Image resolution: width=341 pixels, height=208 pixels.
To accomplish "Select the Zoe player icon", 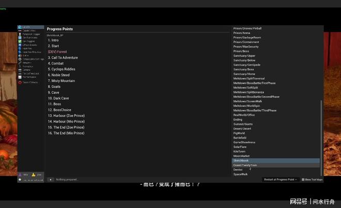I will 34,175.
